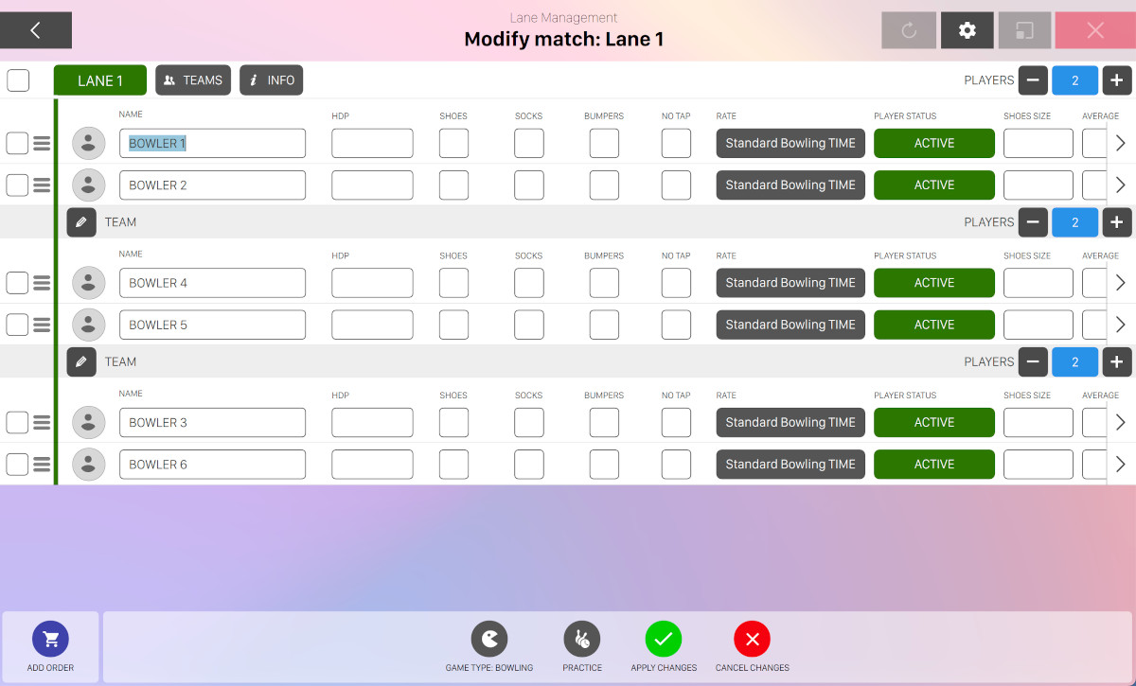Open the INFO tab
This screenshot has height=686, width=1136.
(x=271, y=80)
